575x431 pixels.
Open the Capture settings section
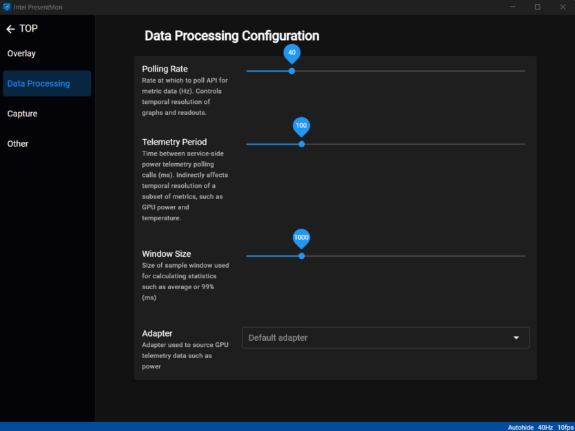tap(47, 114)
